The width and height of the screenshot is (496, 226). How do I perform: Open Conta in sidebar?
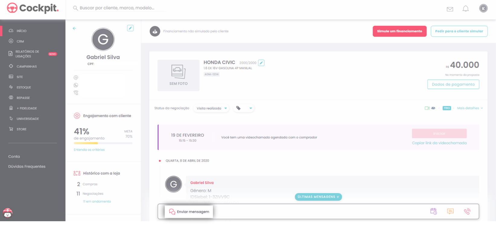14,156
